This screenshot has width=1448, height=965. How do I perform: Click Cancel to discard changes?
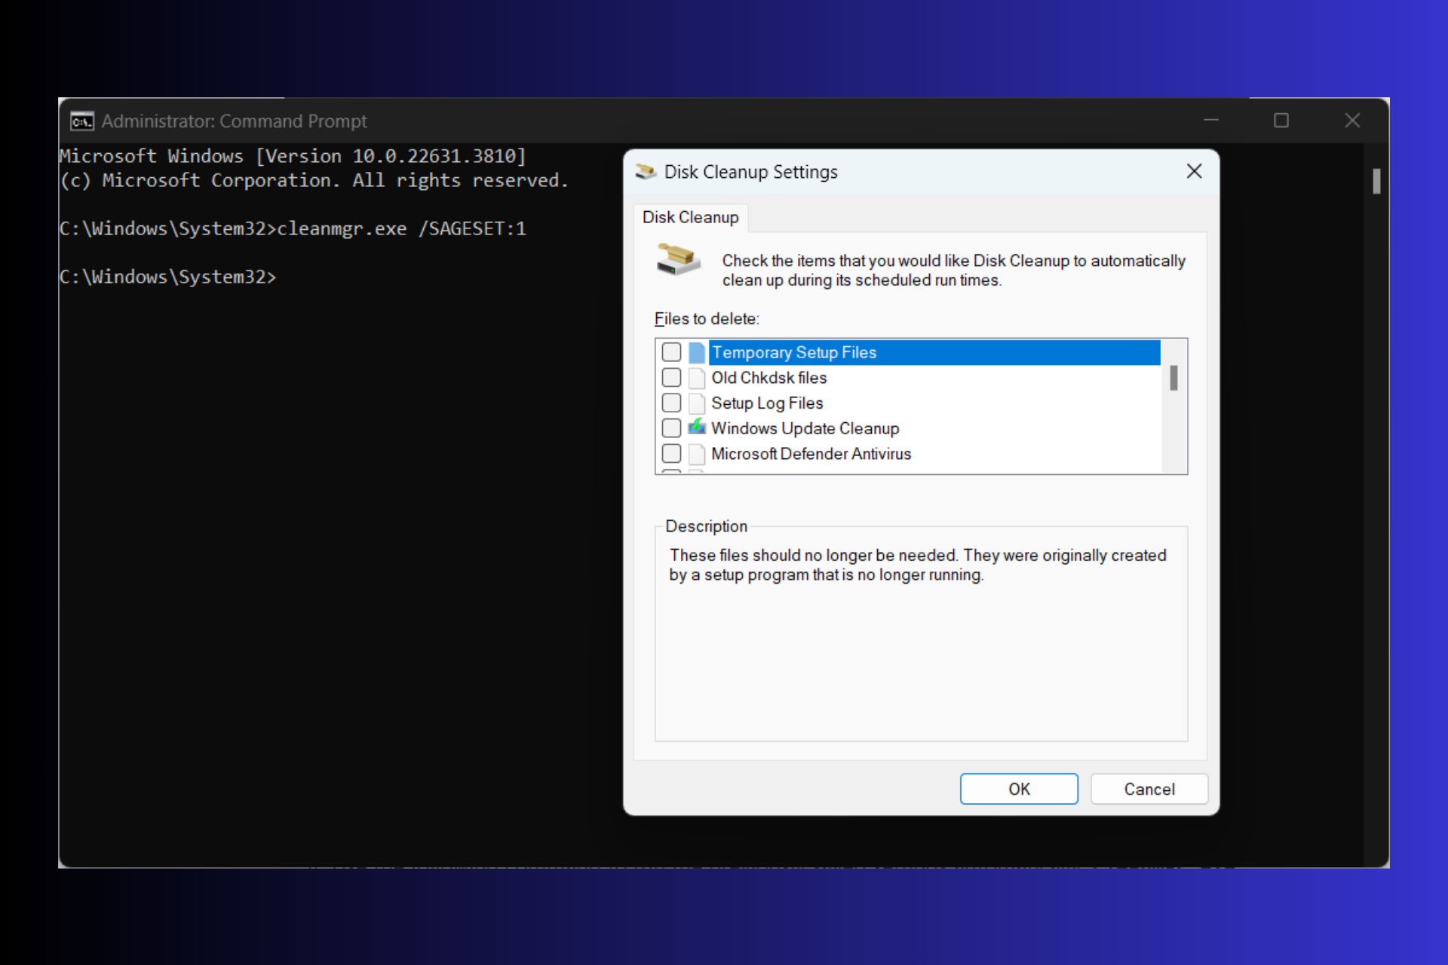[x=1149, y=789]
